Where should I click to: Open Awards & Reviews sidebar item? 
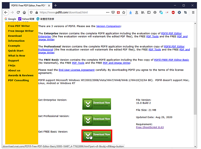coord(21,75)
